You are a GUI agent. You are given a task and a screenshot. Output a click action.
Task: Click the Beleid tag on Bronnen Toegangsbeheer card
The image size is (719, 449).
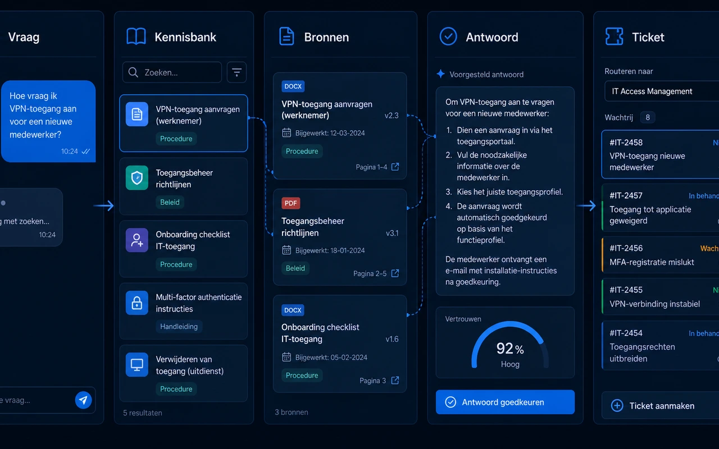click(295, 268)
